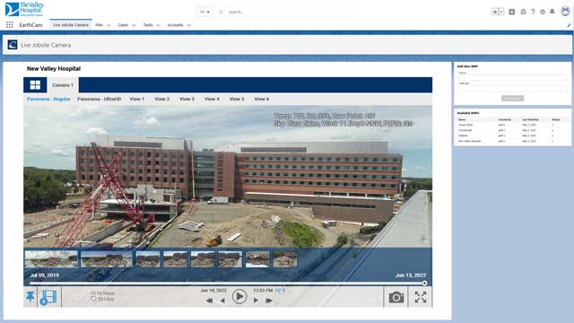Open the app launcher grid icon
This screenshot has height=323, width=574.
[10, 25]
